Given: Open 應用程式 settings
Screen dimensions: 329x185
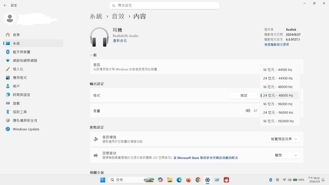Looking at the screenshot, I should click(x=34, y=78).
